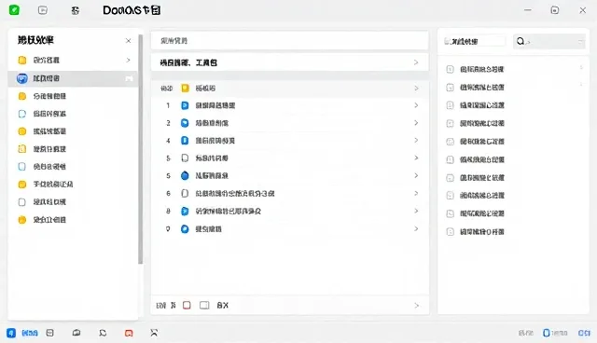Select the eighth item in the left sidebar
Image resolution: width=597 pixels, height=343 pixels.
[x=73, y=184]
